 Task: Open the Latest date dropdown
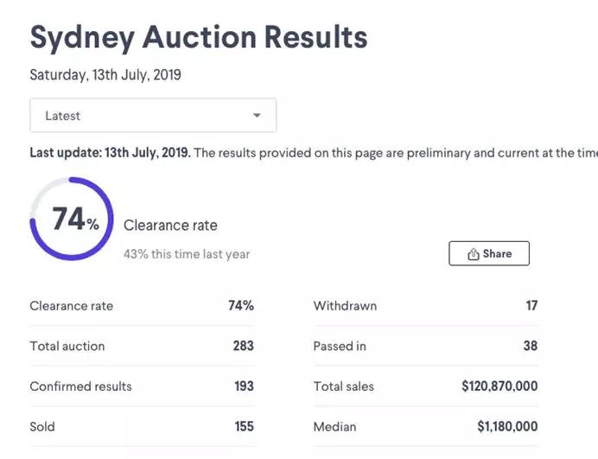click(153, 116)
